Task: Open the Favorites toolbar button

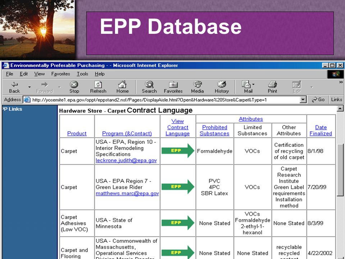Action: [173, 87]
